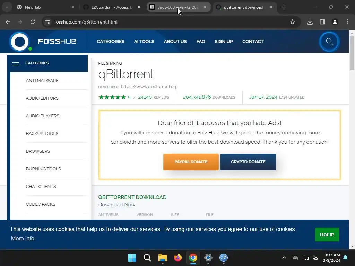Go back to previous page
355x266 pixels.
click(x=8, y=22)
